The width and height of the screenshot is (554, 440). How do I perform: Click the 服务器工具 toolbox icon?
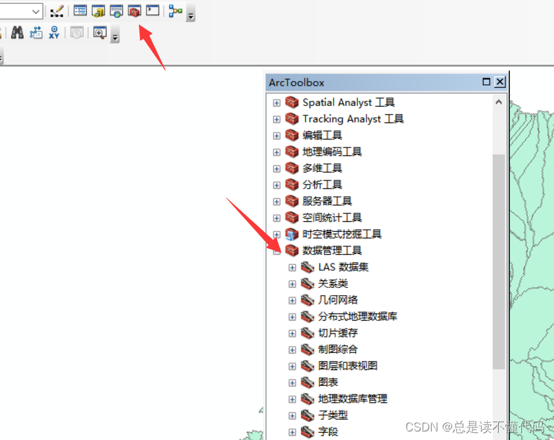tap(292, 201)
